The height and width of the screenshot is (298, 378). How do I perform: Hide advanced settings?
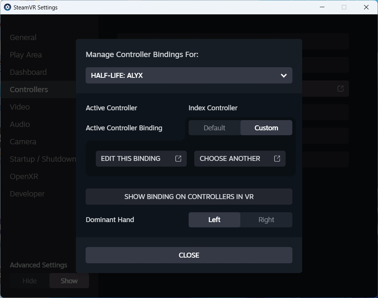[x=30, y=281]
